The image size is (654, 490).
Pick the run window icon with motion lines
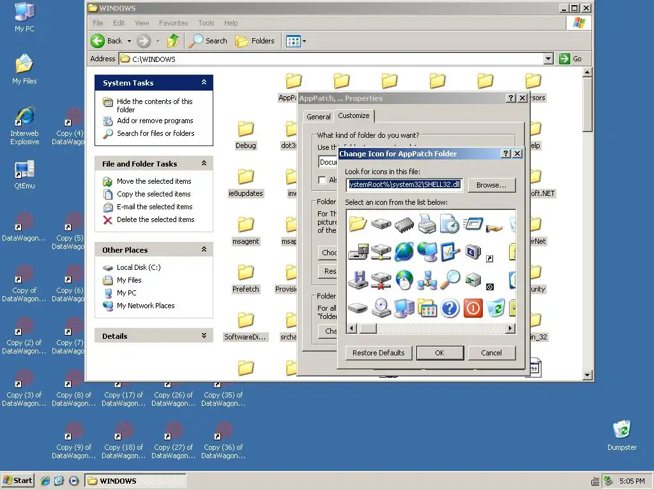473,224
